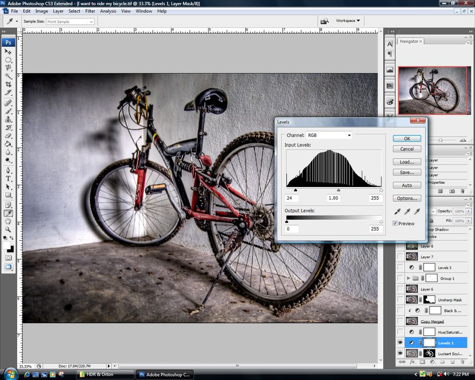Open the Workspace dropdown menu
Viewport: 475px width, 380px height.
click(348, 21)
